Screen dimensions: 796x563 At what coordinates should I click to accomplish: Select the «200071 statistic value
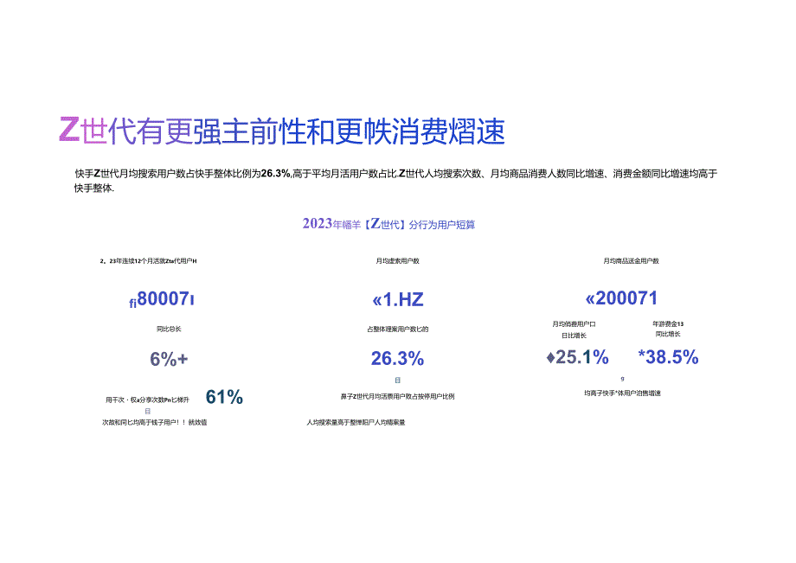pos(624,297)
